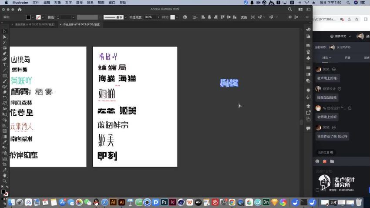Click the isolate selected object icon
The image size is (370, 208).
[253, 17]
